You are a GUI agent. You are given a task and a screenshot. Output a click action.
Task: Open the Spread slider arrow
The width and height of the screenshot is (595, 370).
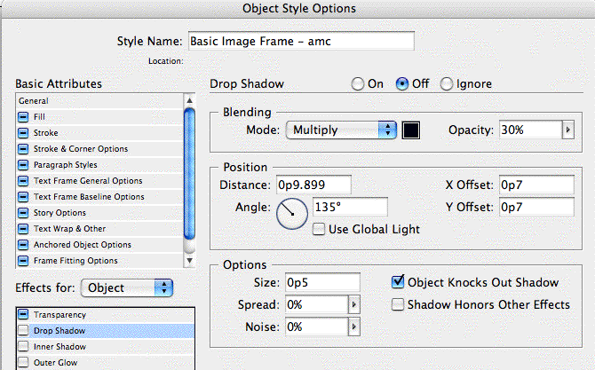353,304
